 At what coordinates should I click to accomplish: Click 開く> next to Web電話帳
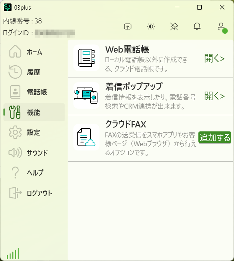(x=214, y=58)
